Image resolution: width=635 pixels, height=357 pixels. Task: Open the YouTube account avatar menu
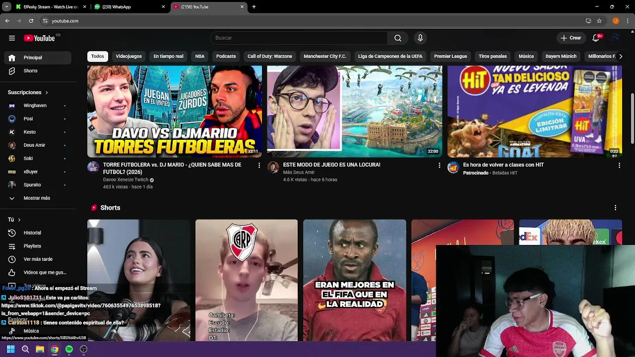[616, 38]
